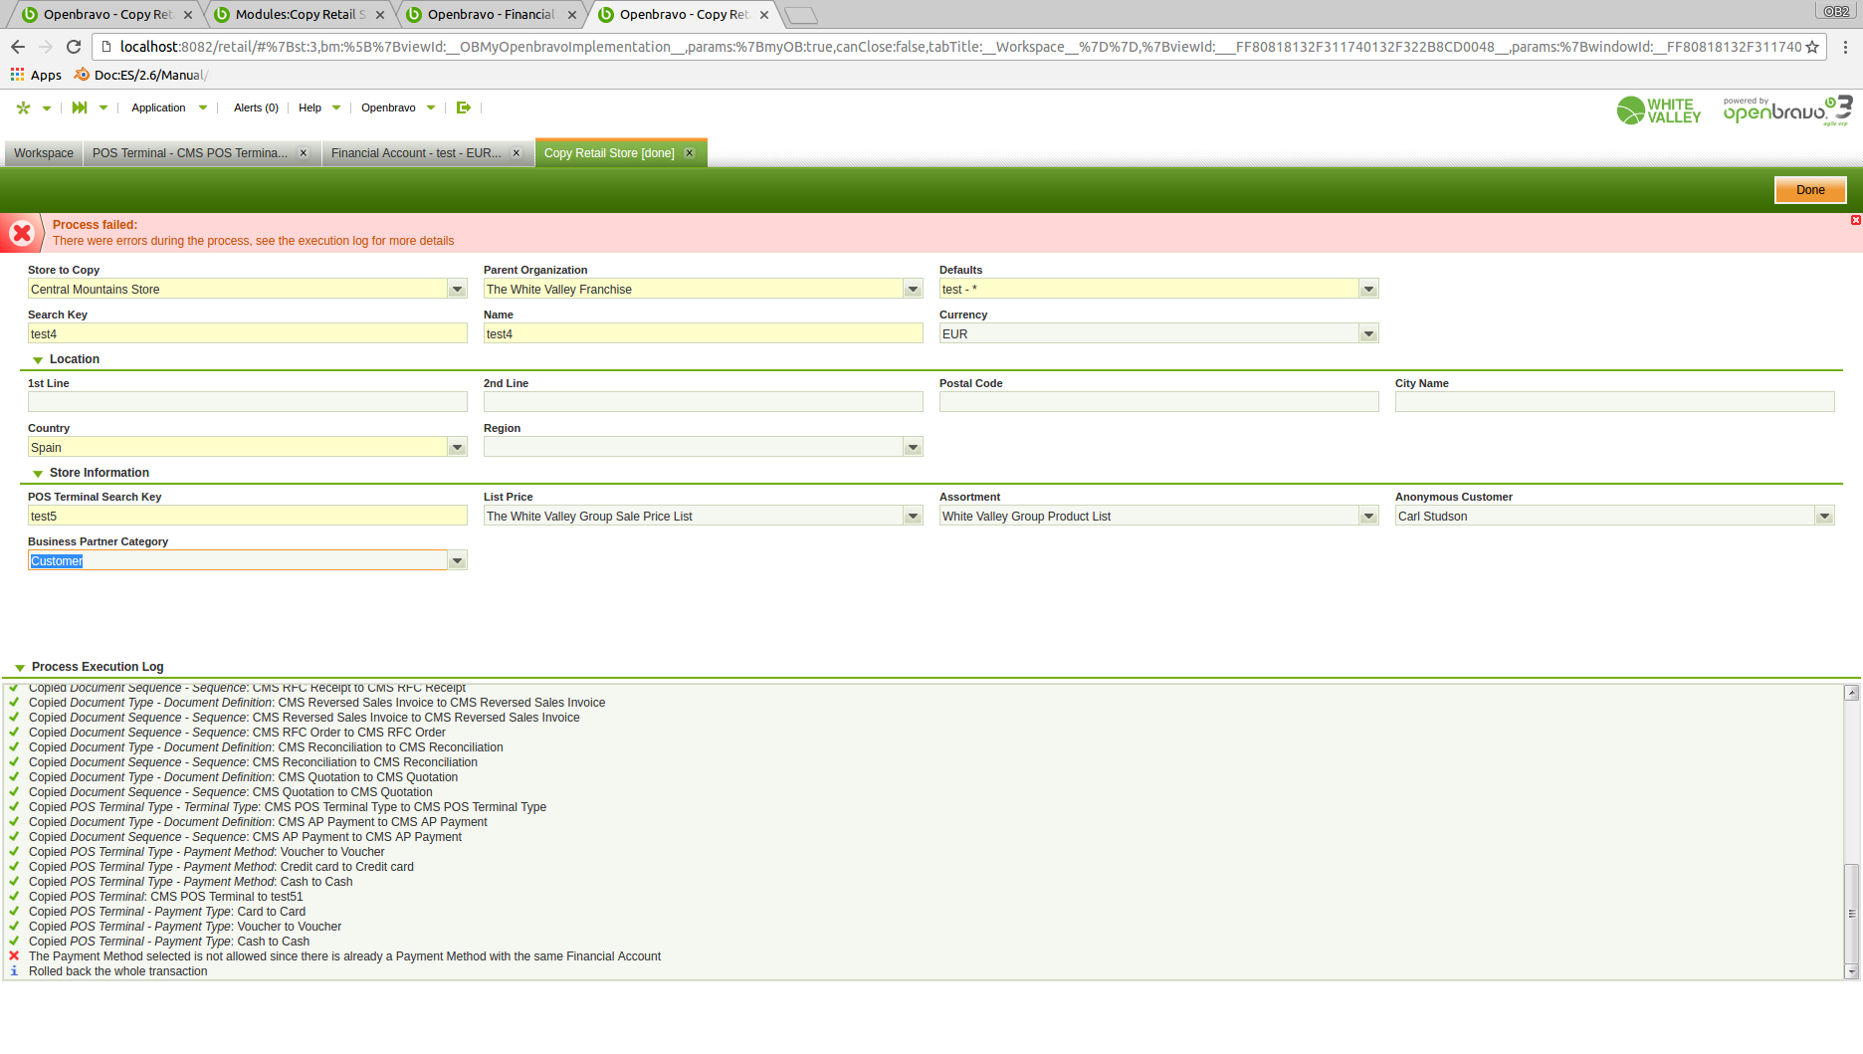Viewport: 1863px width, 1054px height.
Task: Open Chrome Apps shortcut in bookmarks bar
Action: click(x=36, y=75)
